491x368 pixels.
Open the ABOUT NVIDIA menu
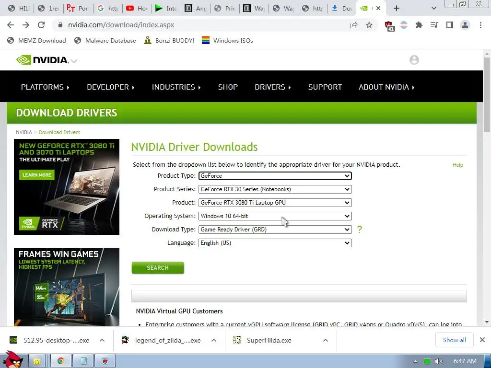pos(387,87)
